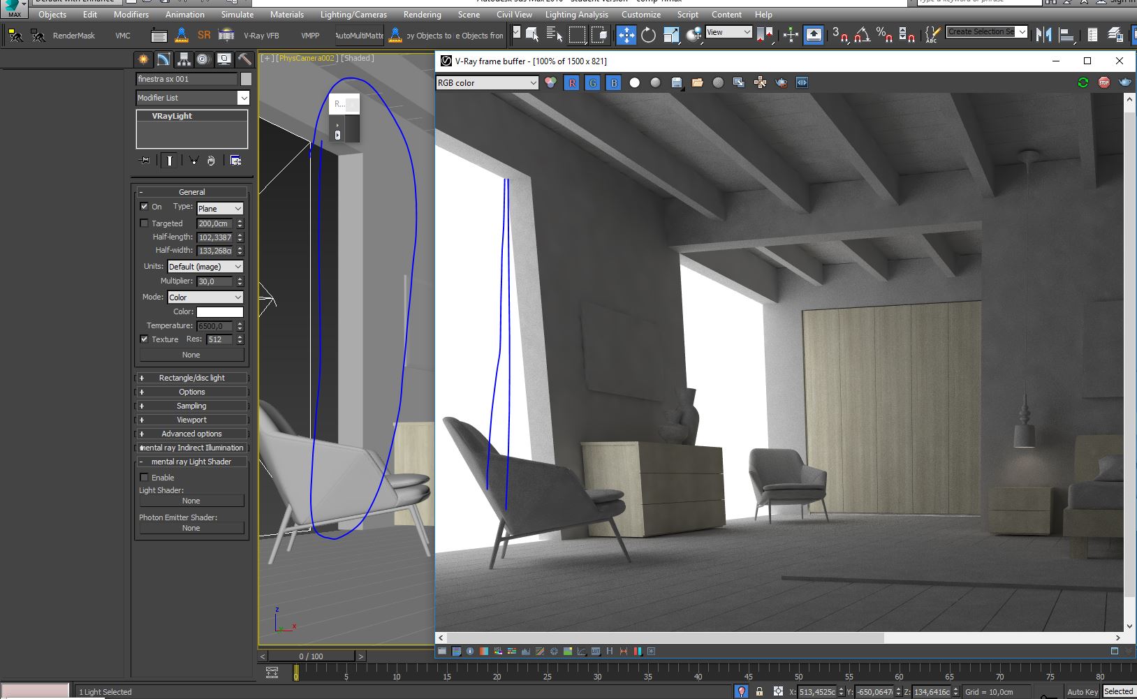The height and width of the screenshot is (699, 1137).
Task: Expand the Advanced options rollout
Action: point(191,434)
